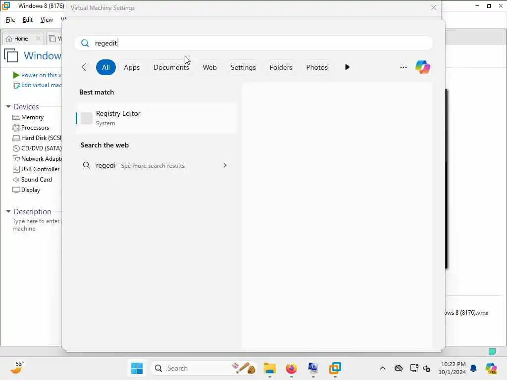Open the Registry Editor best match result

tap(156, 118)
